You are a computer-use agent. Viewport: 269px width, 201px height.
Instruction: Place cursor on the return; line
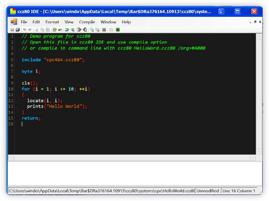(31, 118)
